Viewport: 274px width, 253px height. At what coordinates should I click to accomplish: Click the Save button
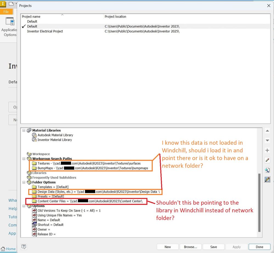214,247
